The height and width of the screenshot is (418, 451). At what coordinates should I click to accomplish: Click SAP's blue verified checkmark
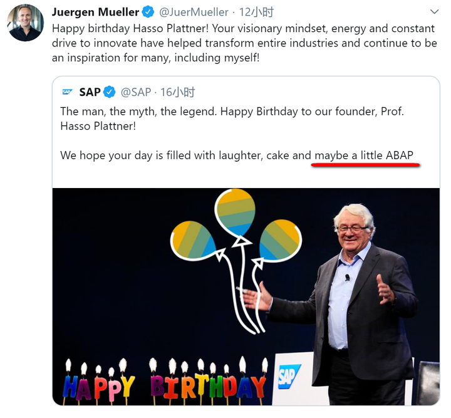110,92
